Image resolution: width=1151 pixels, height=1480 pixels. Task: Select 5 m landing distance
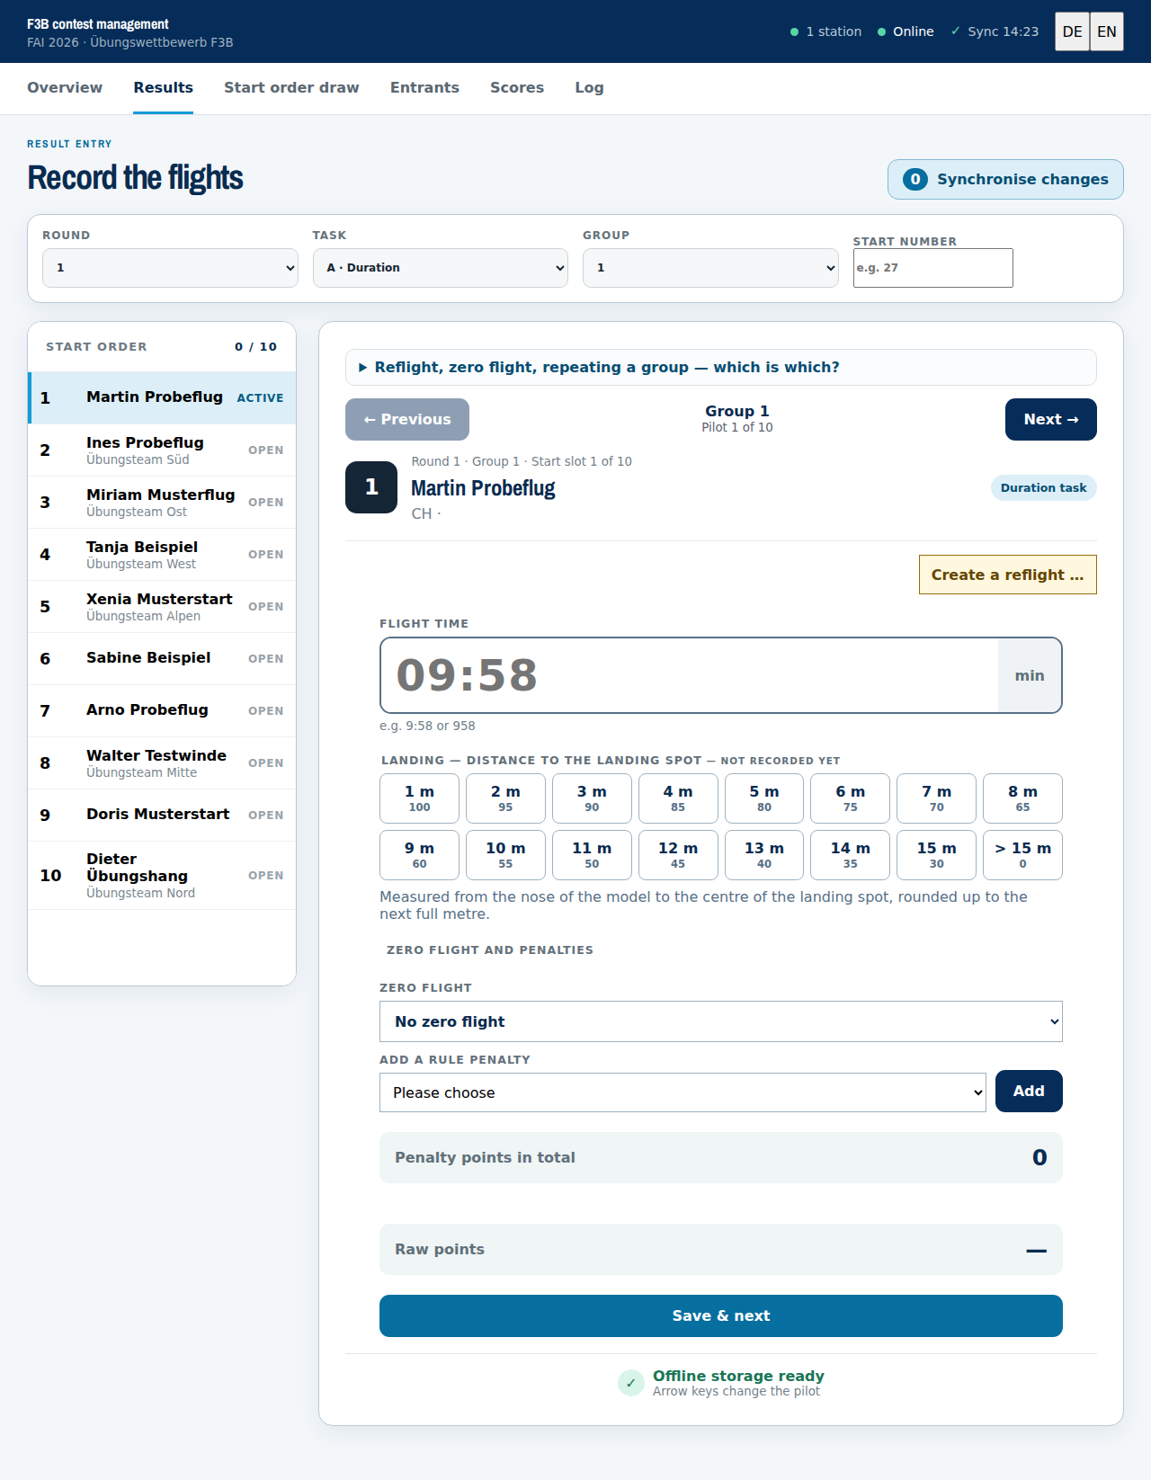click(x=764, y=798)
